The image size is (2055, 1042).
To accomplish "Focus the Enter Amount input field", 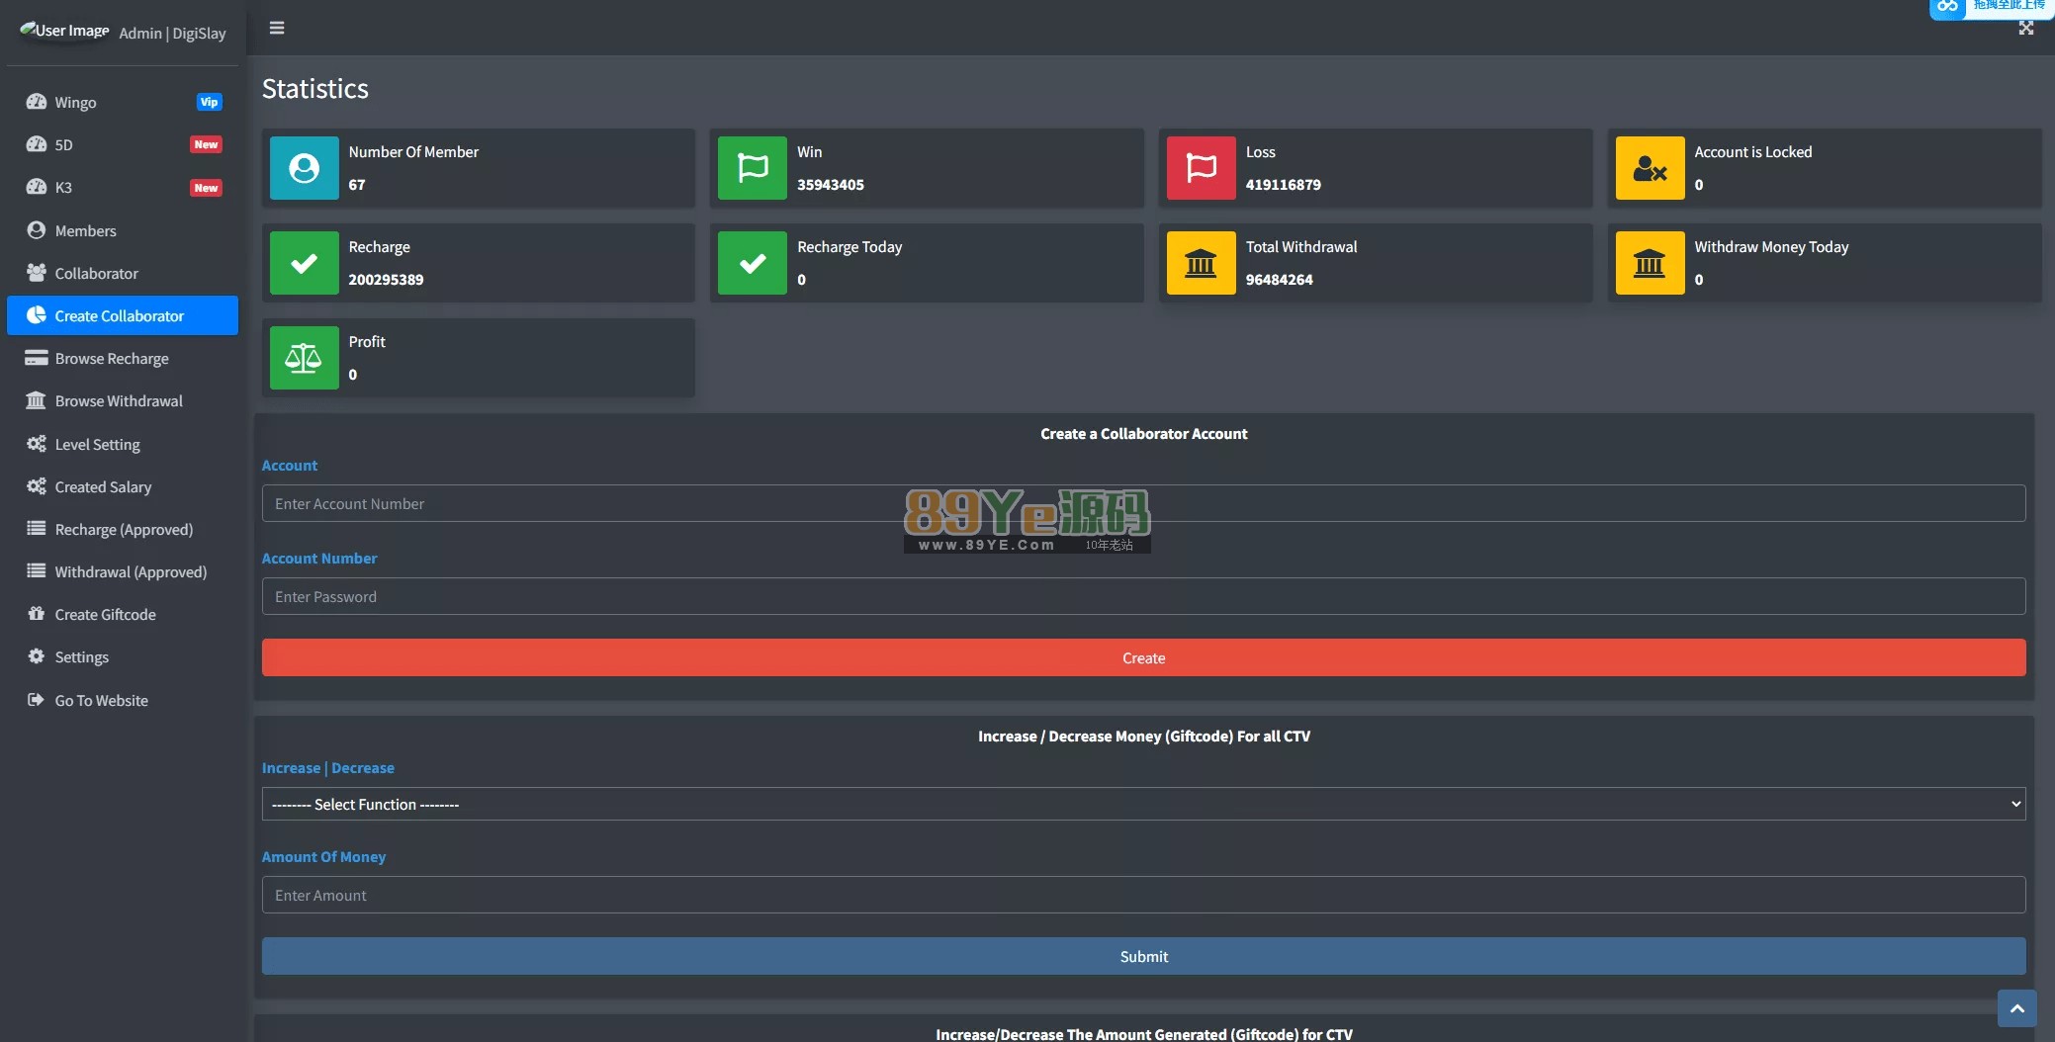I will [1143, 895].
